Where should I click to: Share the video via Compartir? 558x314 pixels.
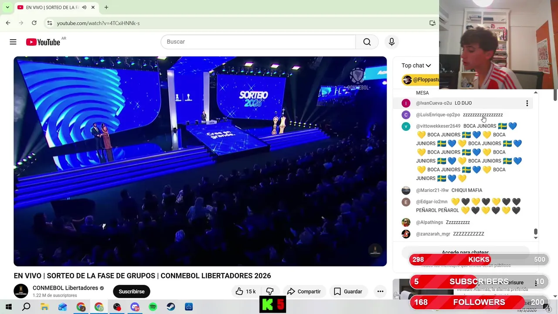coord(304,291)
